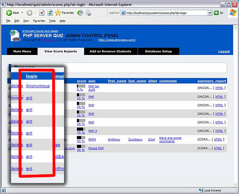This screenshot has width=239, height=194.
Task: Open the Anonymous login entry
Action: (x=38, y=86)
